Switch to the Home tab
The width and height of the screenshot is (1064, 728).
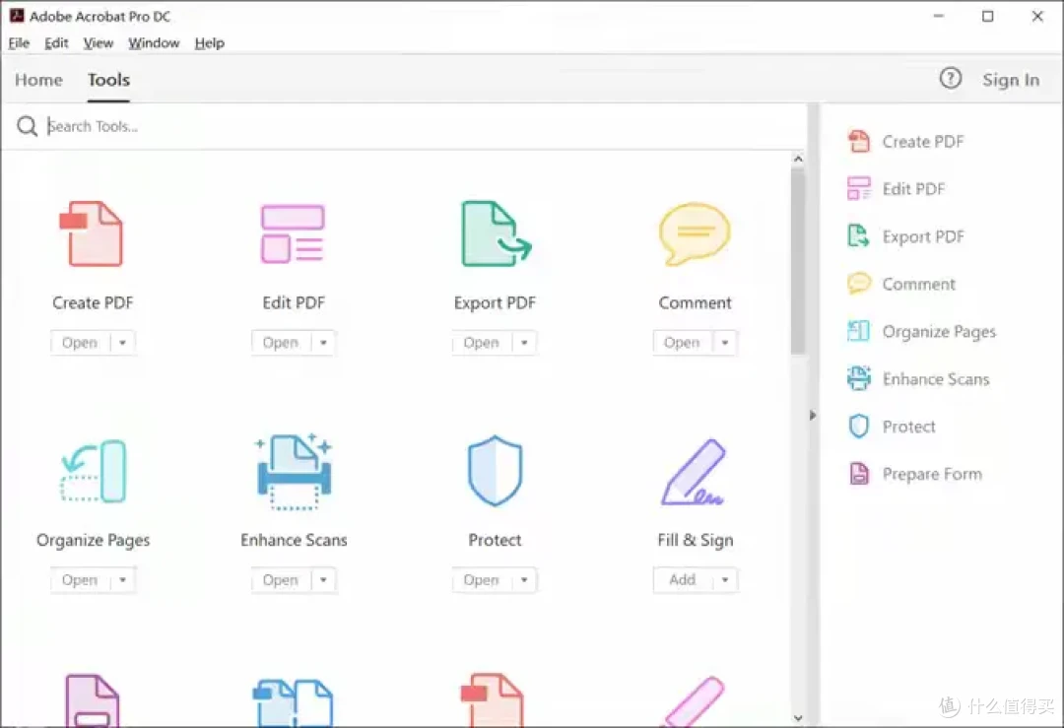pyautogui.click(x=38, y=80)
